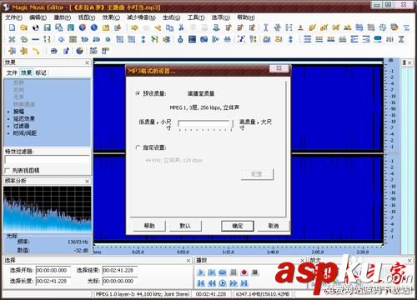Click the 取消 button in MP3 dialog
This screenshot has height=300, width=417.
click(274, 226)
